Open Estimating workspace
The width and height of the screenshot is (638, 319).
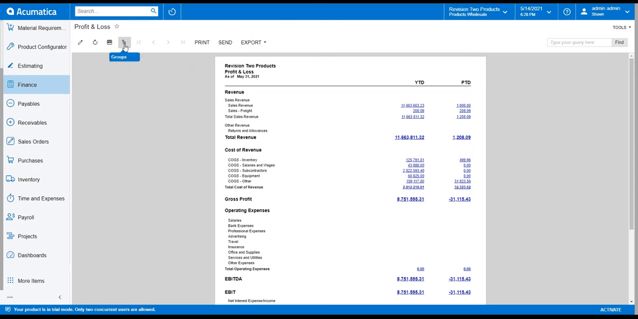pos(35,66)
